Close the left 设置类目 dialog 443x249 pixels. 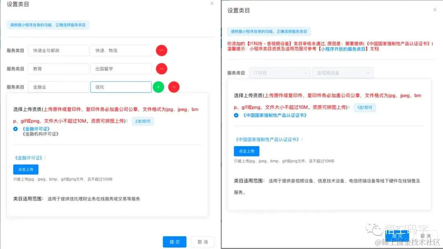(212, 3)
